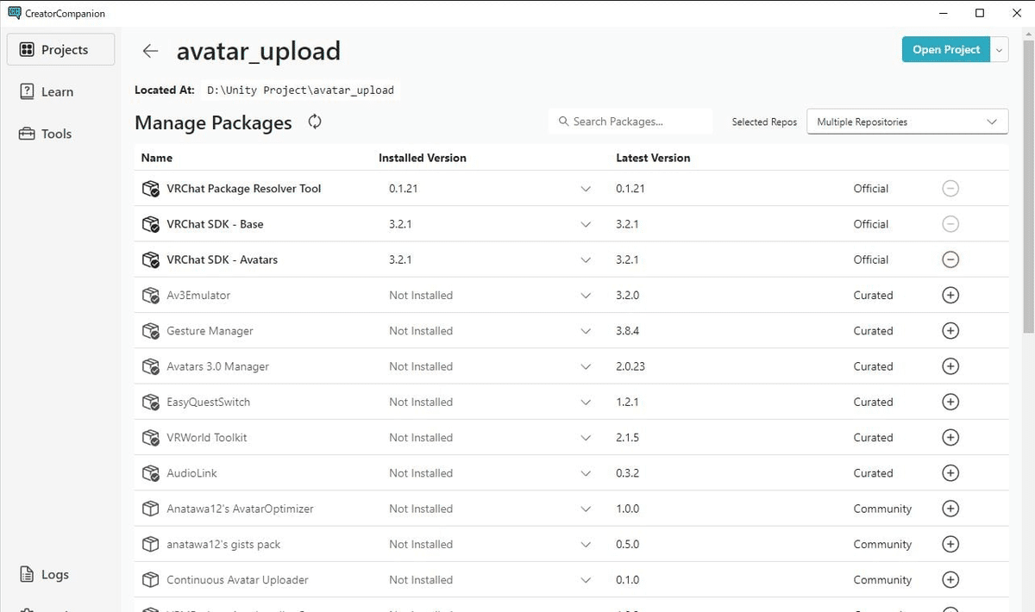Click the project path D:\Unity Project\avatar_upload

(300, 90)
